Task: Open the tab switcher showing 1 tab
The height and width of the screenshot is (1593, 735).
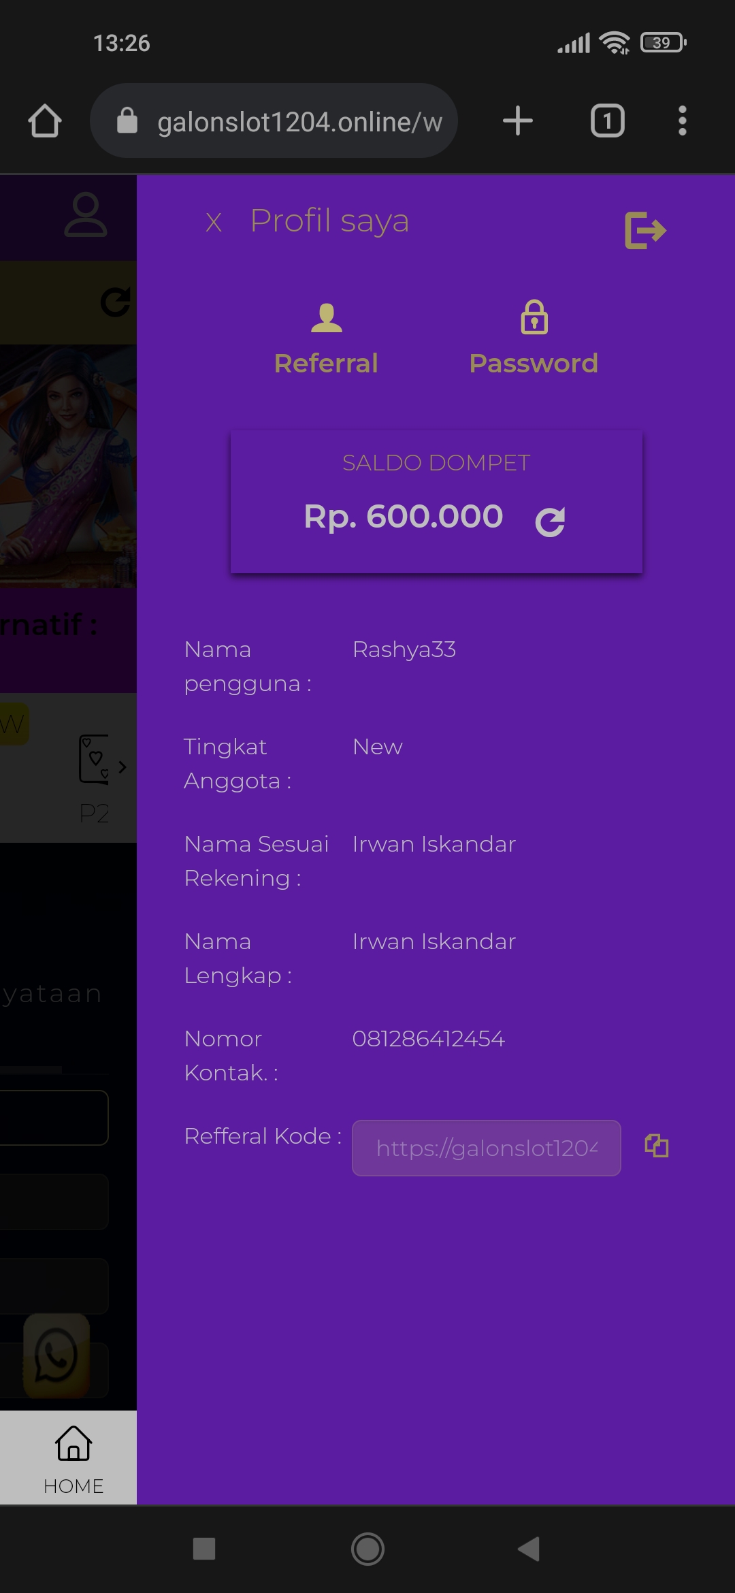Action: (x=607, y=121)
